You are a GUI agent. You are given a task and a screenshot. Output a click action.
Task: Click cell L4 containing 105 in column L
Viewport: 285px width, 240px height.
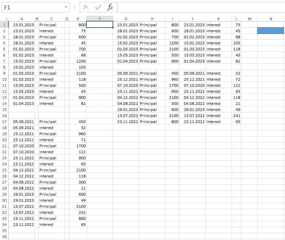(237, 43)
